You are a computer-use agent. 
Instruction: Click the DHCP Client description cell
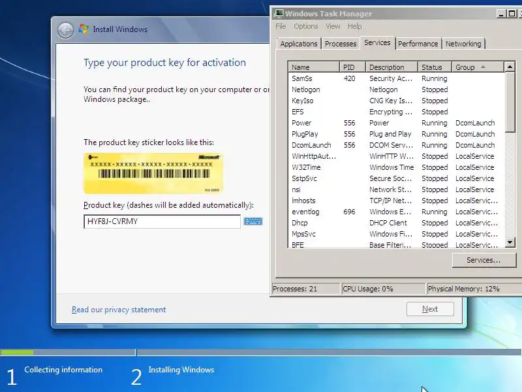(388, 223)
